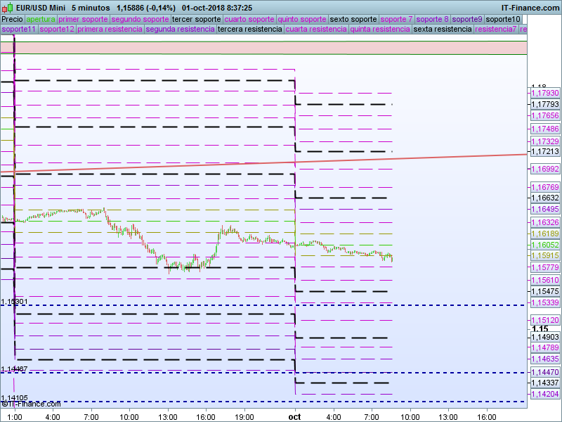
Task: Click the primera resistencia legend label
Action: (110, 30)
